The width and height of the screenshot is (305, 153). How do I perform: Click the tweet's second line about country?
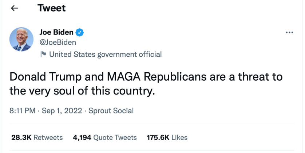click(82, 90)
